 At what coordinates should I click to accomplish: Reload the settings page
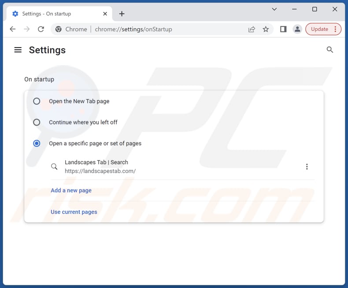tap(41, 29)
